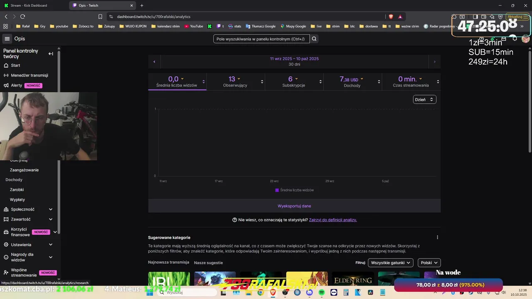Viewport: 532px width, 299px height.
Task: Collapse the creator dashboard sidebar panel
Action: pos(51,54)
